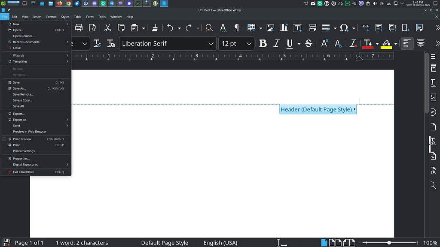Toggle italic formatting
Image resolution: width=440 pixels, height=247 pixels.
[x=276, y=43]
